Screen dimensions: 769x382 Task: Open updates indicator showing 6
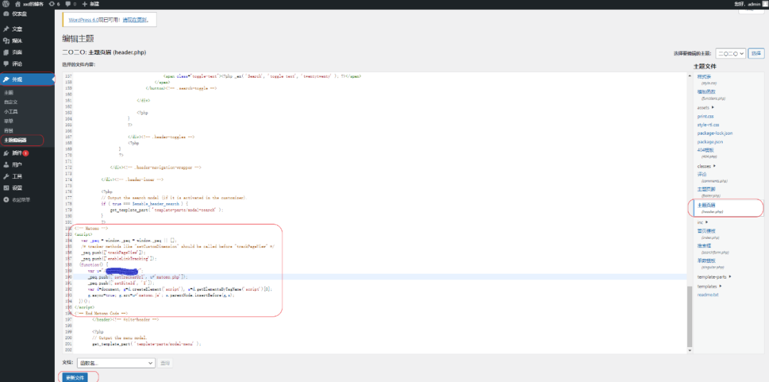(x=54, y=4)
